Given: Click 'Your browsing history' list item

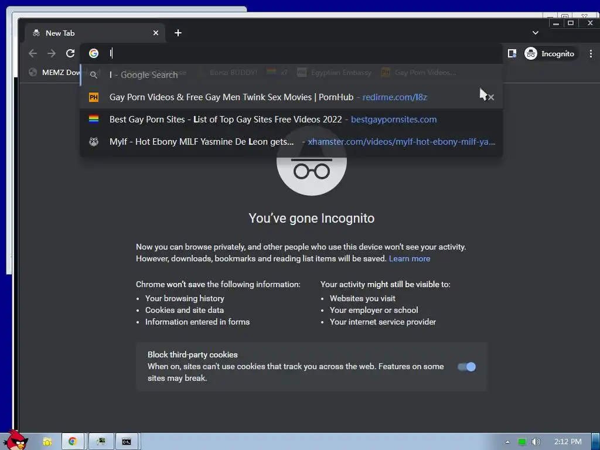Looking at the screenshot, I should click(185, 298).
